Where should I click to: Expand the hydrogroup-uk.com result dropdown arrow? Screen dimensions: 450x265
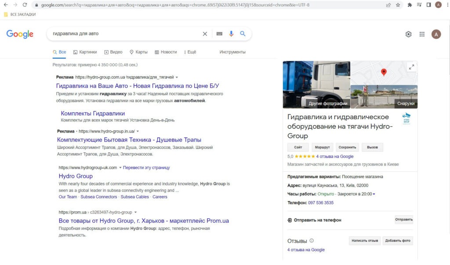[x=120, y=168]
